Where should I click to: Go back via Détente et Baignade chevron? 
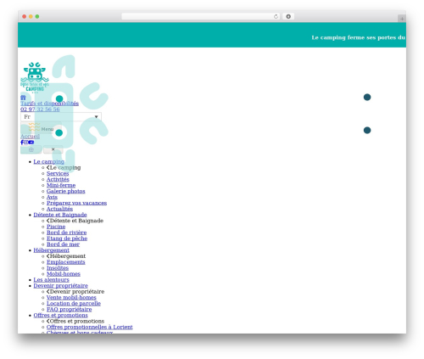[x=48, y=221]
